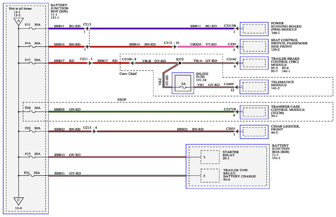Open page reference 34-1
Screen dimensions: 336x217
[274, 116]
